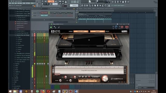
Task: Click C major key display in EZkeys
Action: [84, 81]
